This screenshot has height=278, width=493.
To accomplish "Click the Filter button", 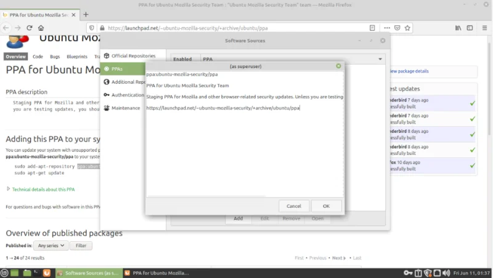I will (x=81, y=245).
